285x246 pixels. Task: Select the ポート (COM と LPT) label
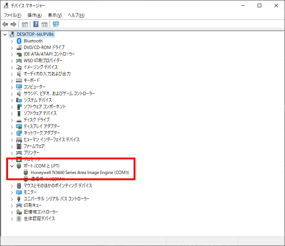click(42, 166)
